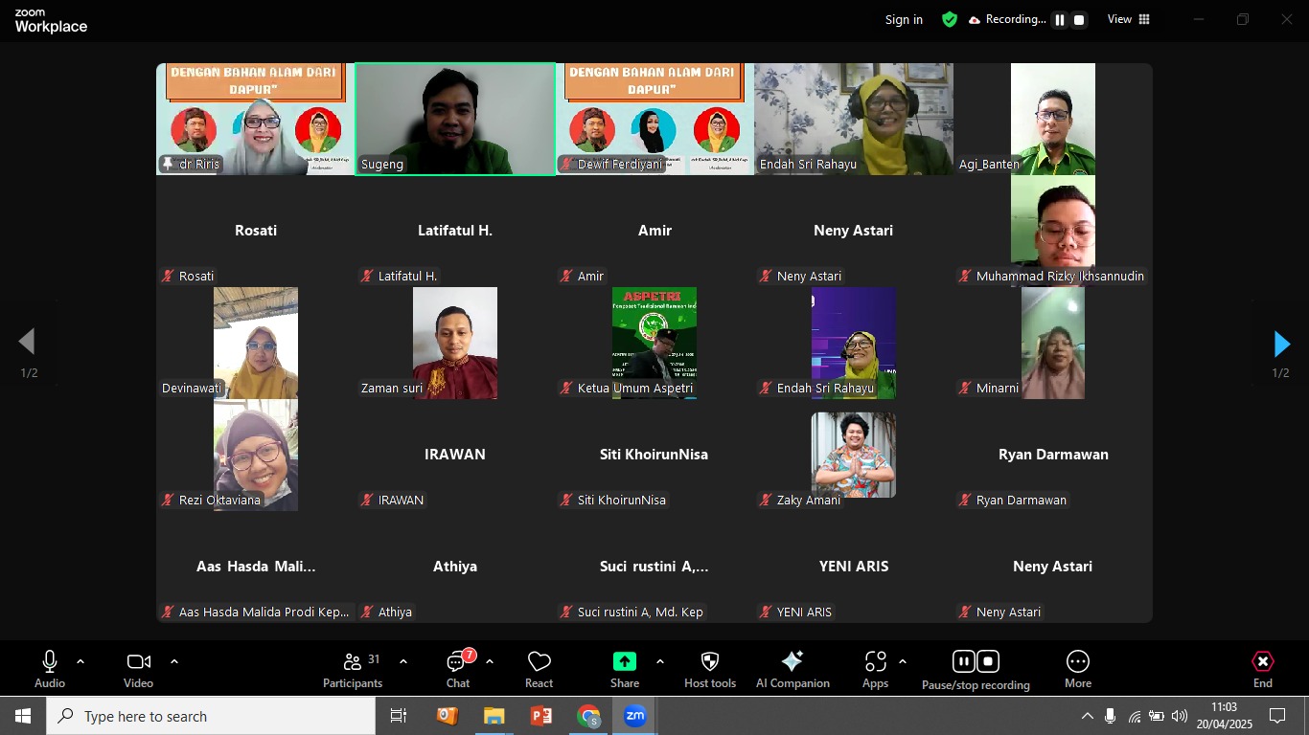The width and height of the screenshot is (1309, 735).
Task: End the meeting
Action: (1263, 668)
